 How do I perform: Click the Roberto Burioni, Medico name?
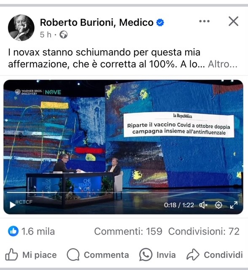(97, 22)
